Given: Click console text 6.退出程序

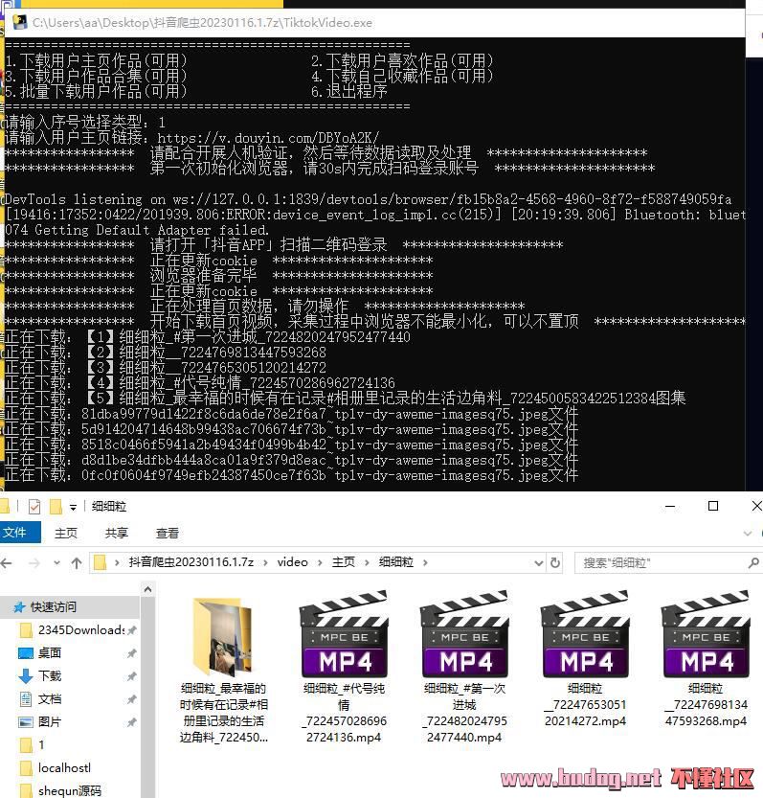Looking at the screenshot, I should (348, 91).
